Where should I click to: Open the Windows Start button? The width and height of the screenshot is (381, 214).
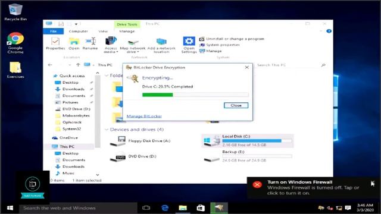[x=10, y=208]
